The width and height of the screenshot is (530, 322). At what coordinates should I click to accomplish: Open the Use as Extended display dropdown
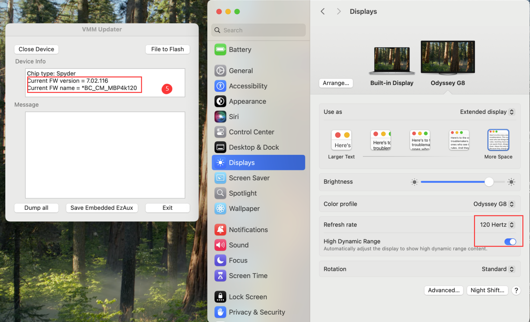click(487, 112)
